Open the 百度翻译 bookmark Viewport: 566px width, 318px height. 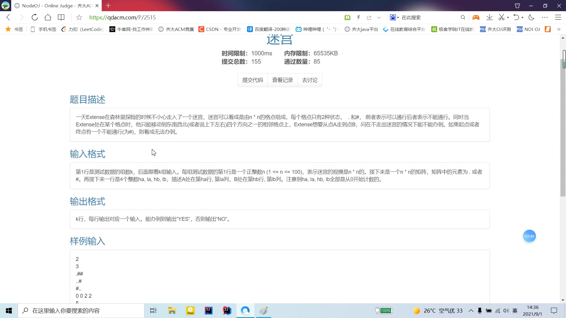click(269, 29)
